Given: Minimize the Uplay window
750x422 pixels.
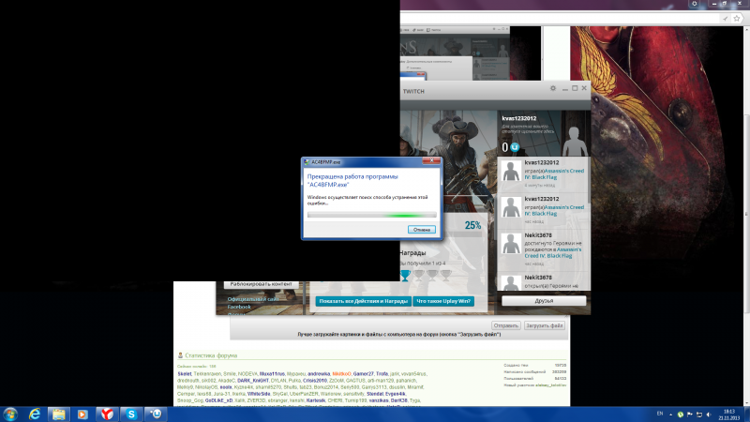Looking at the screenshot, I should (565, 88).
